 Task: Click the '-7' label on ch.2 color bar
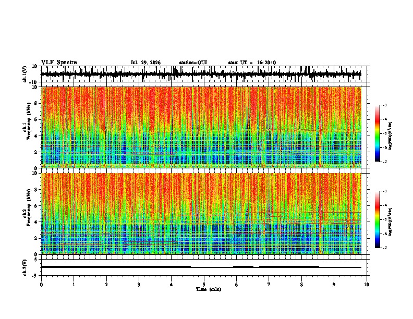pos(385,248)
